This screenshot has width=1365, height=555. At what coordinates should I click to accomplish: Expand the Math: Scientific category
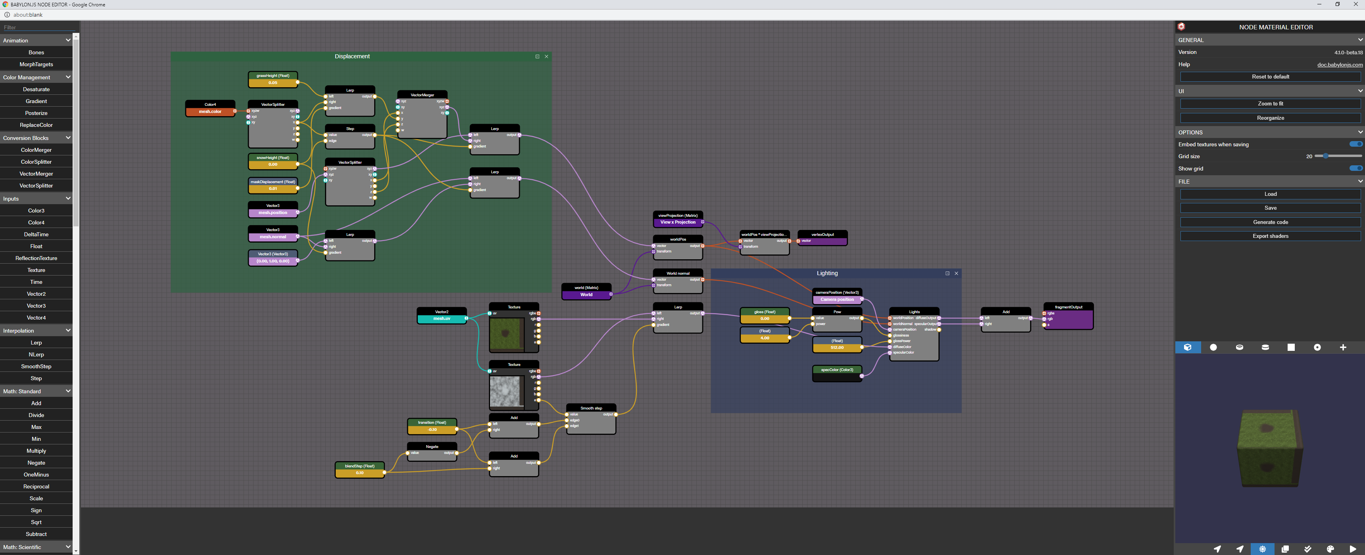68,547
